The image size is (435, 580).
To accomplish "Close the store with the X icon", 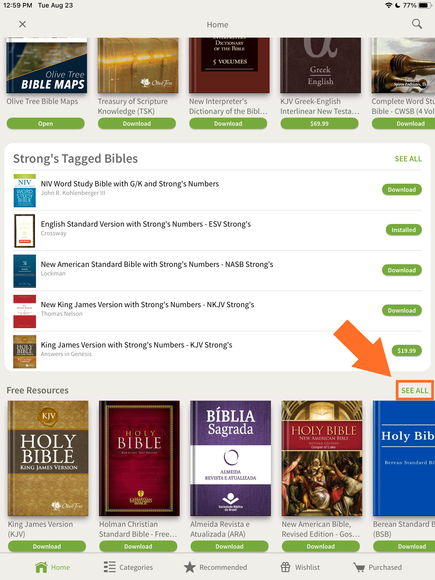I will point(23,24).
